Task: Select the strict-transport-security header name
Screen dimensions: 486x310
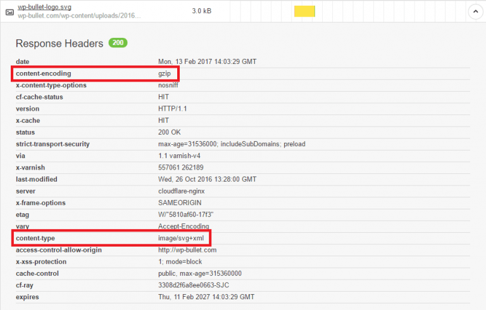Action: [x=53, y=144]
